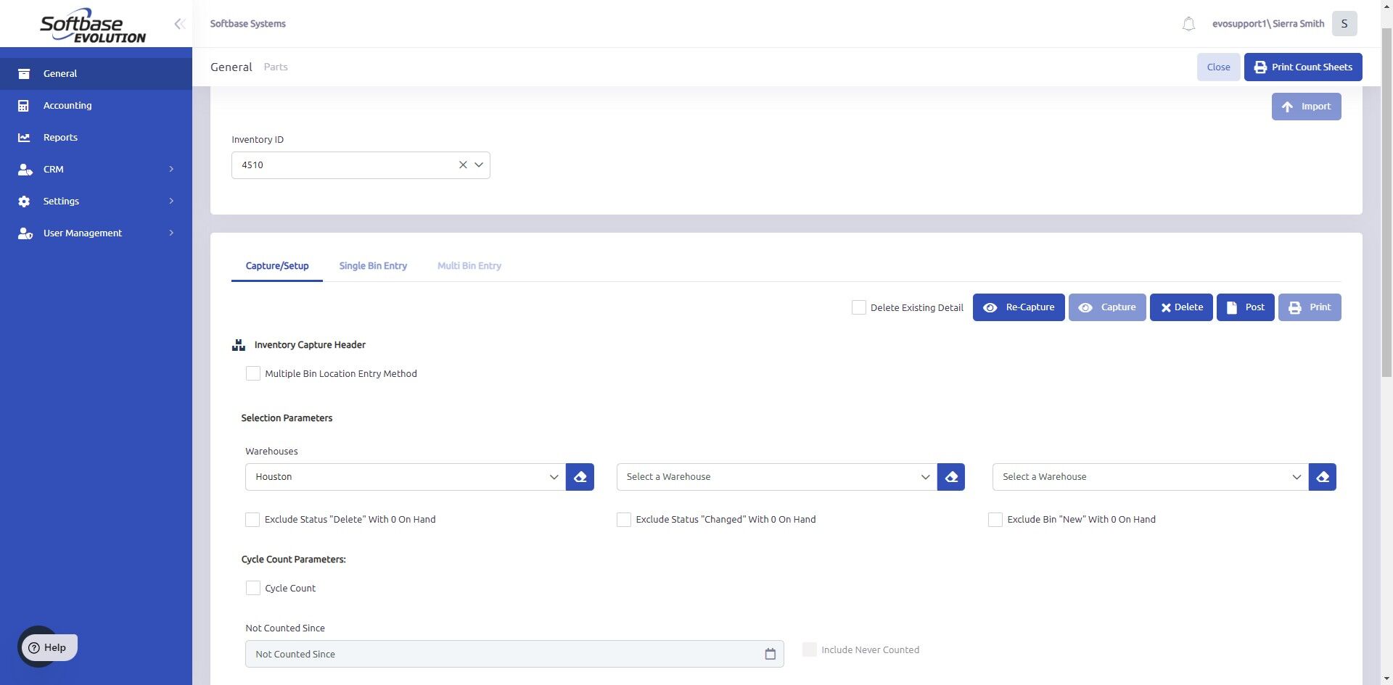Image resolution: width=1393 pixels, height=685 pixels.
Task: Click the Help button
Action: tap(48, 647)
